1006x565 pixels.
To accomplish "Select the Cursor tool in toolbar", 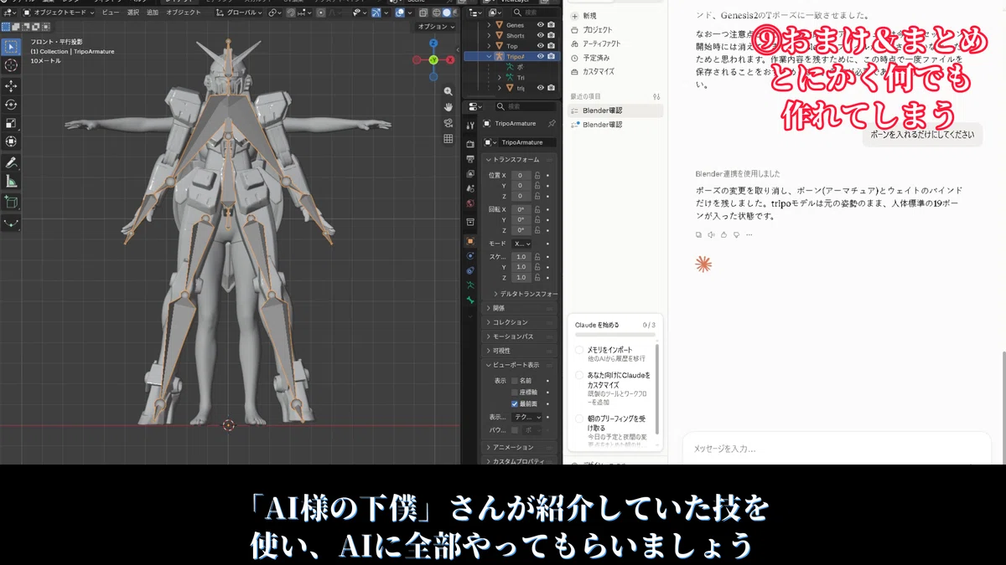I will 11,65.
